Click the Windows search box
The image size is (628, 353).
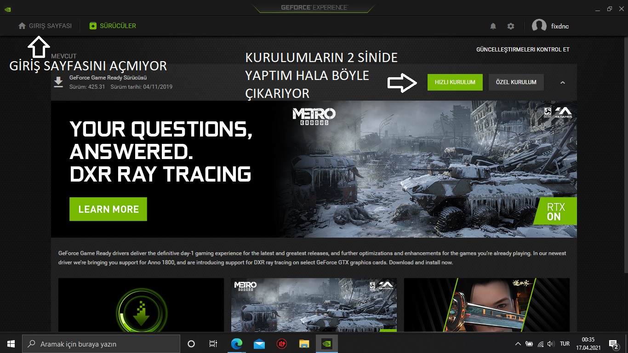pos(101,344)
